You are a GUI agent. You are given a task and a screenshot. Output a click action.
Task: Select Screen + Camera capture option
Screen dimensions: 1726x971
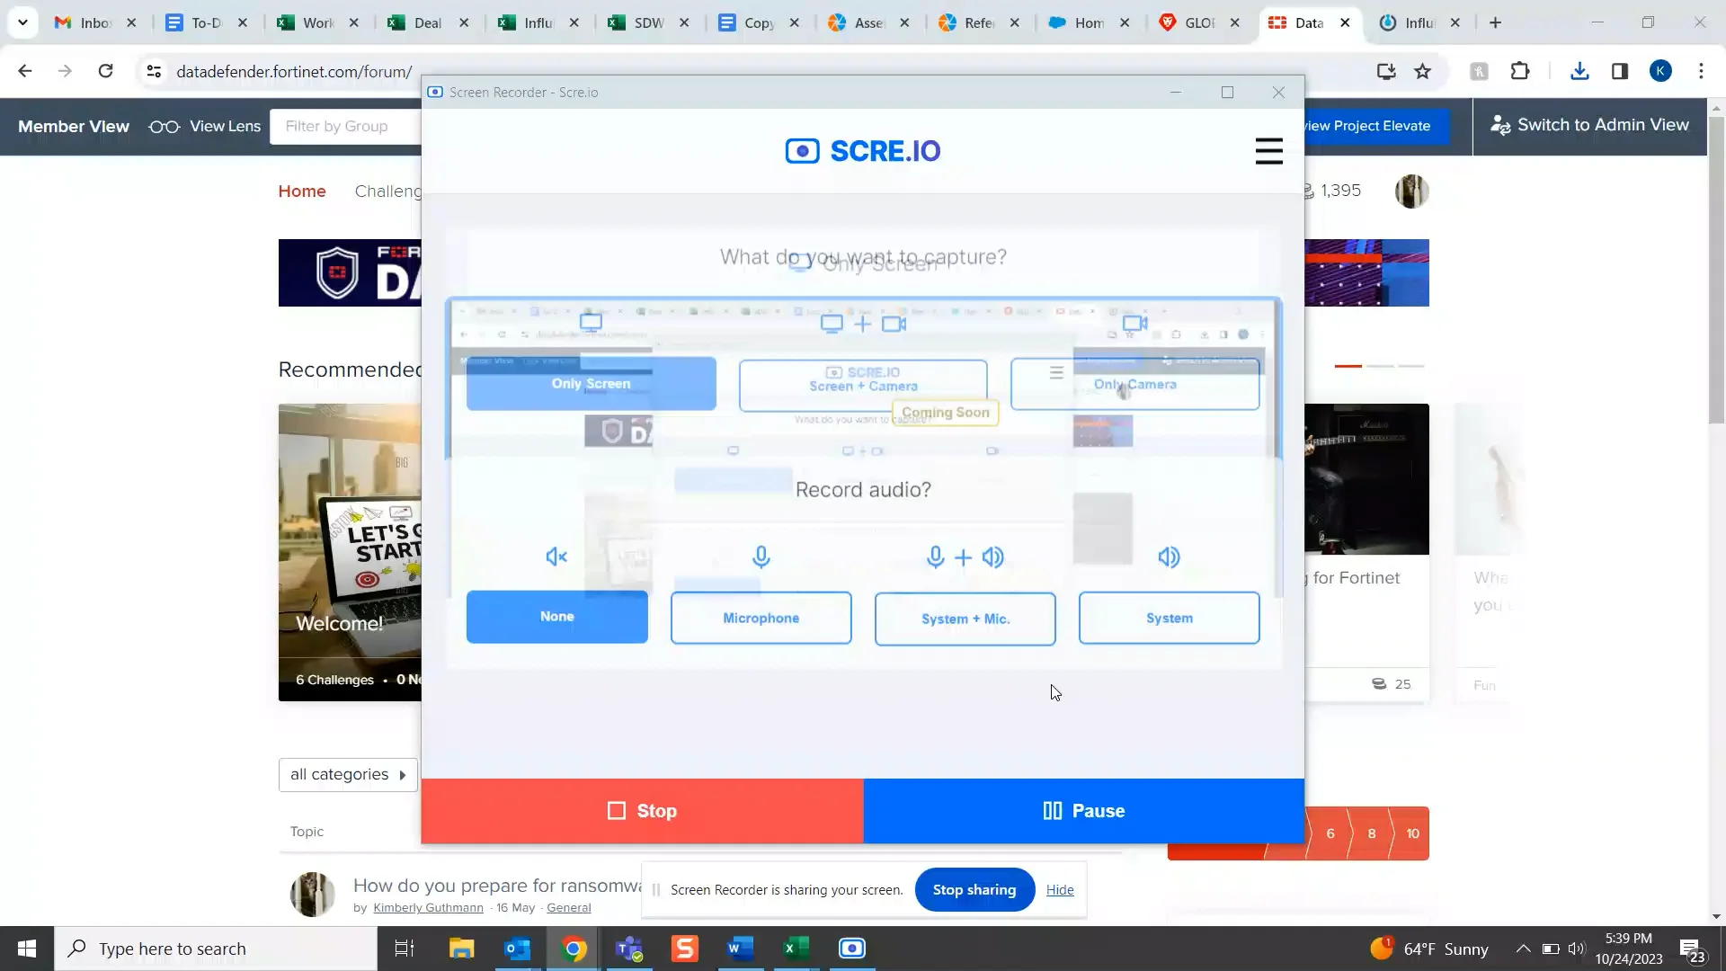coord(863,386)
